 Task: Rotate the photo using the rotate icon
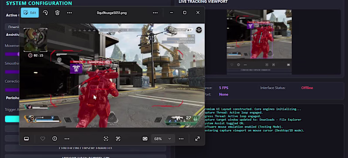(x=45, y=13)
